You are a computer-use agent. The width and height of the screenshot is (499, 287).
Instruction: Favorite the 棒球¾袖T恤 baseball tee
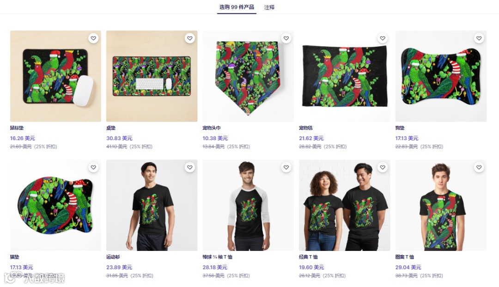click(286, 167)
